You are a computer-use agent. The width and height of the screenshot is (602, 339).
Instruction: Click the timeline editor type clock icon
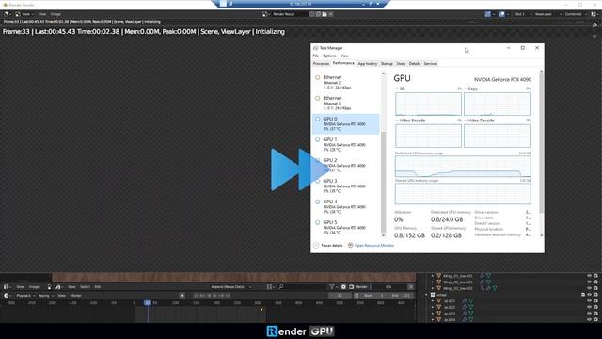[x=7, y=296]
